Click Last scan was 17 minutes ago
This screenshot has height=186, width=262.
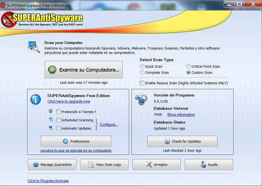(84, 83)
